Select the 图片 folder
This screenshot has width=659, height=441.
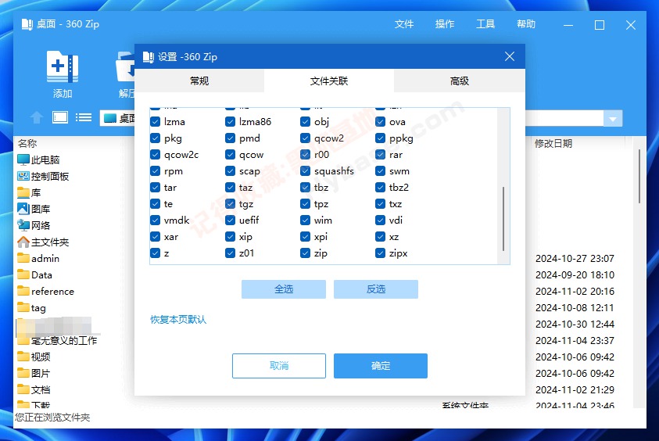(34, 373)
